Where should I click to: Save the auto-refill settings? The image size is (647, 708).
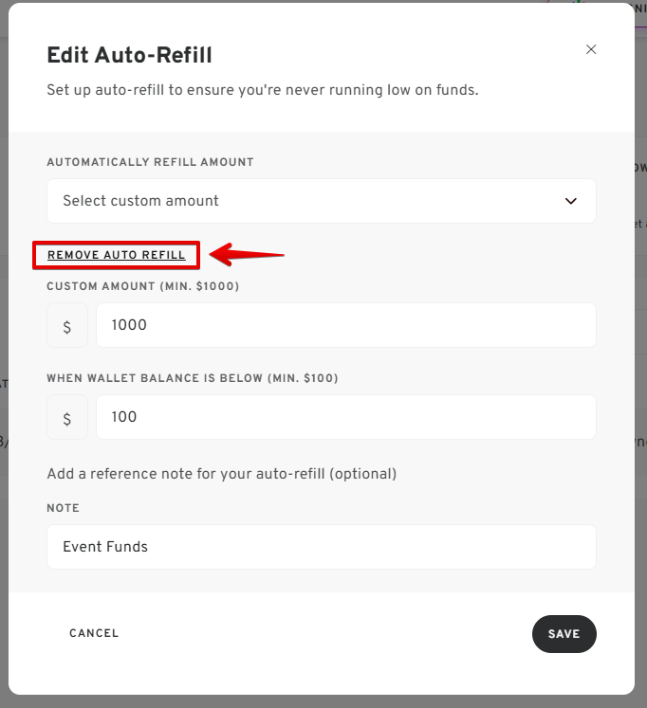click(564, 634)
